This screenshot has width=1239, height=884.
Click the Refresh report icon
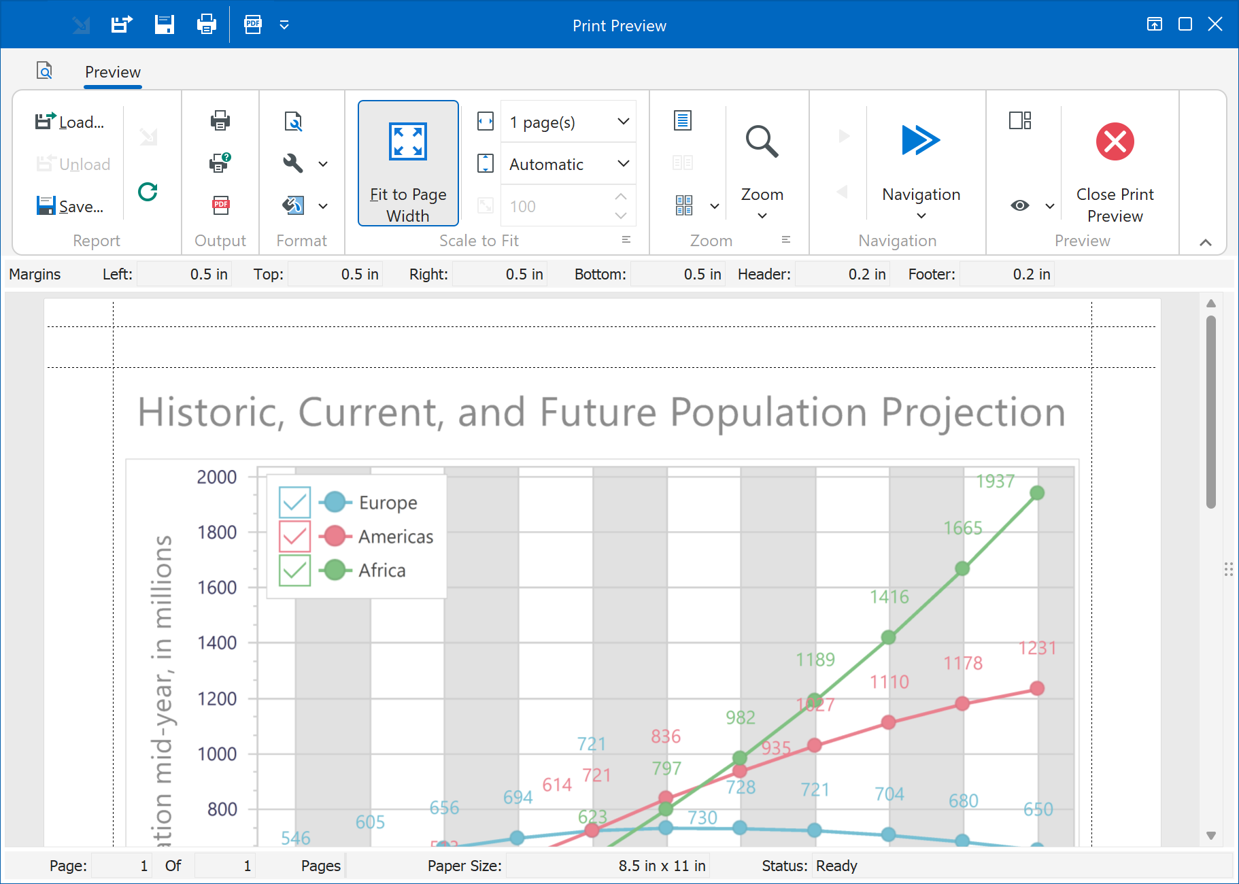tap(148, 192)
